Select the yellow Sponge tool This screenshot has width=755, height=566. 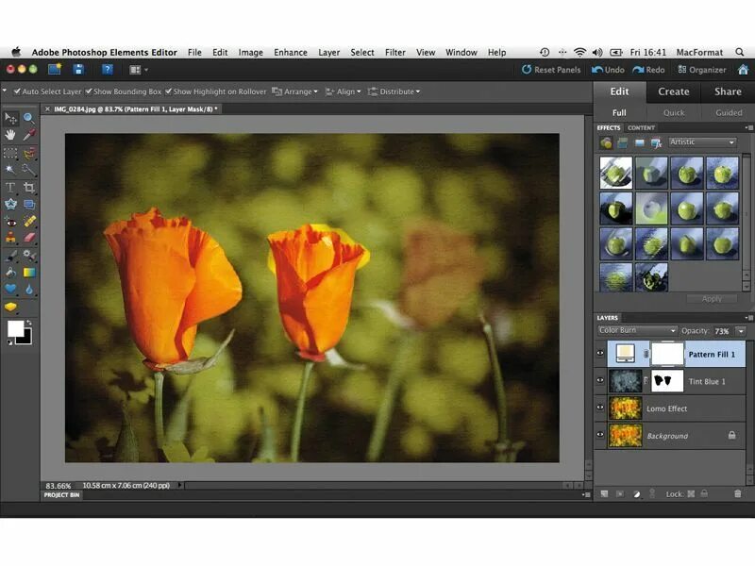[10, 307]
